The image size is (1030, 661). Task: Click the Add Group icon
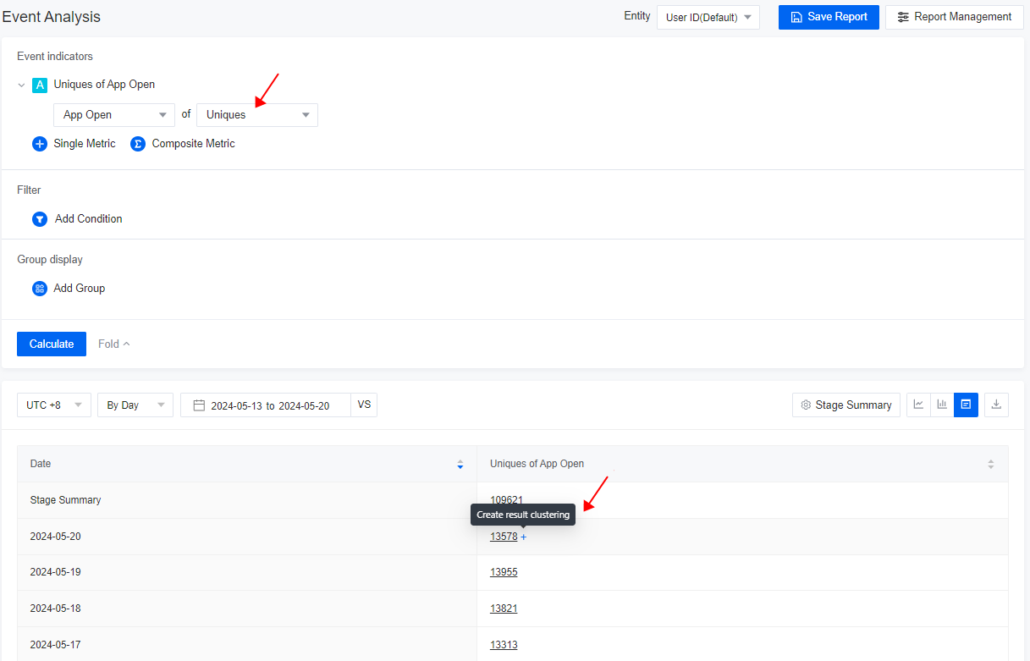39,288
